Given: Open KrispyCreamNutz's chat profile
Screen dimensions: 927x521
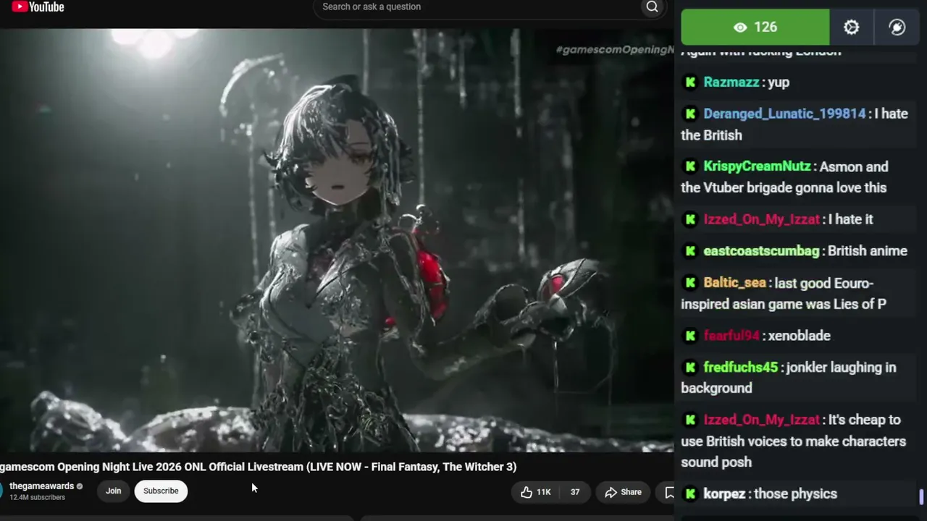Looking at the screenshot, I should pyautogui.click(x=757, y=166).
